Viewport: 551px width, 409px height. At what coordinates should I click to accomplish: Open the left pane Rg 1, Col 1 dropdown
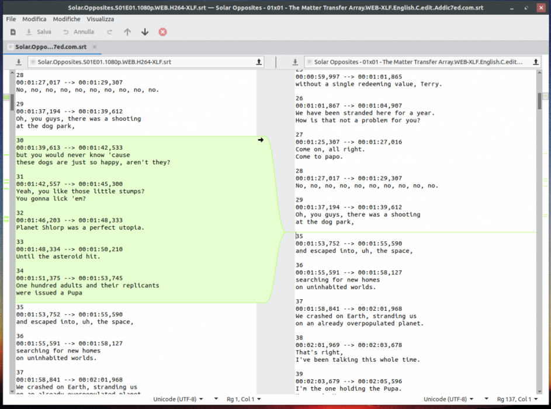(244, 400)
